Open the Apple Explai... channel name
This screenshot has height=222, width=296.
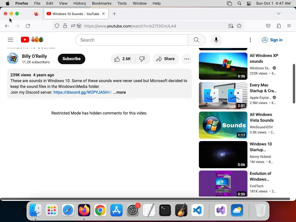click(260, 98)
